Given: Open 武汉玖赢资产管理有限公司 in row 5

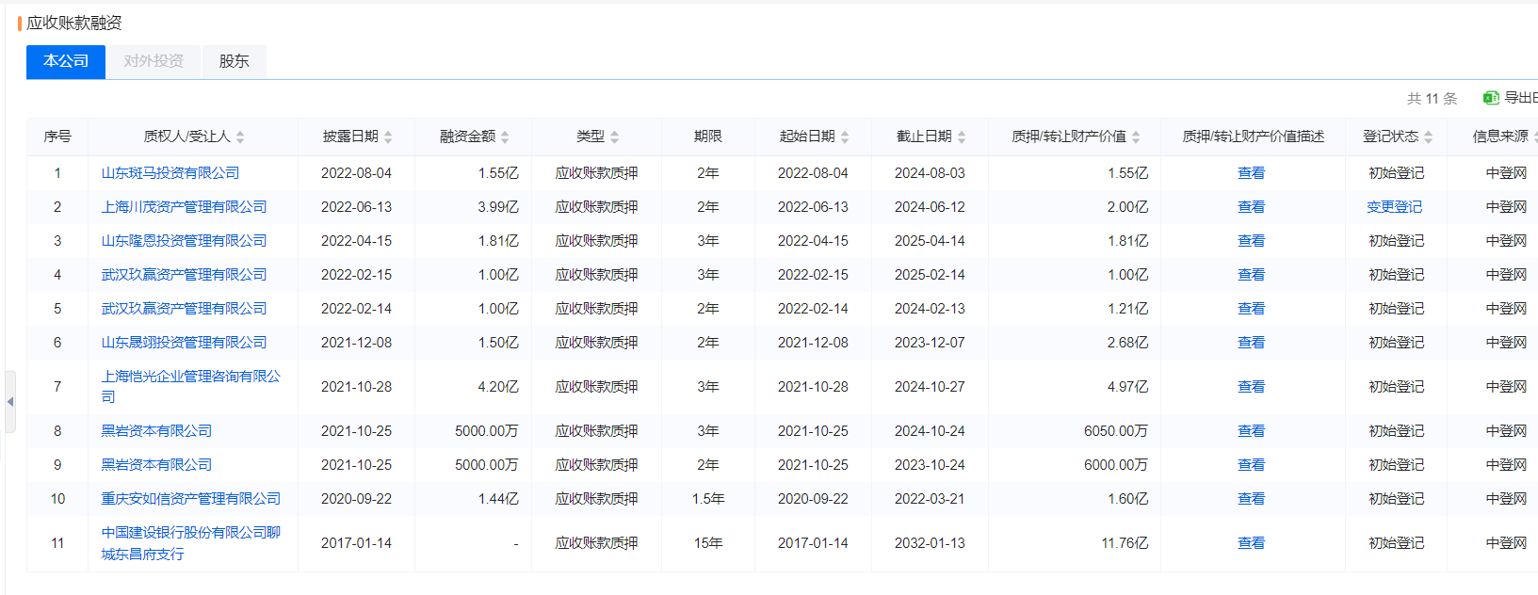Looking at the screenshot, I should (x=185, y=309).
